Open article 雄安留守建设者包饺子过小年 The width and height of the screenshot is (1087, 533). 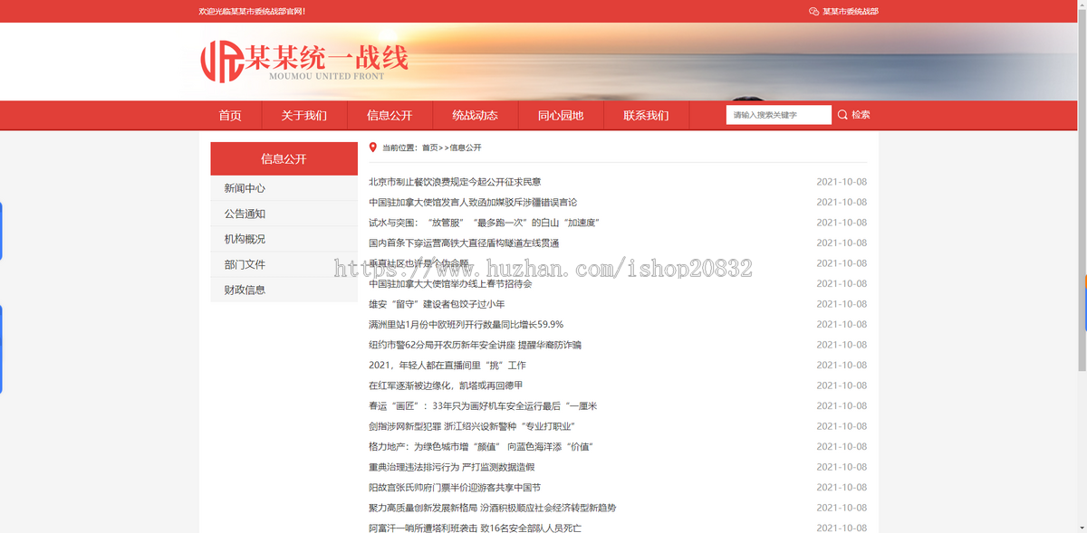tap(437, 304)
